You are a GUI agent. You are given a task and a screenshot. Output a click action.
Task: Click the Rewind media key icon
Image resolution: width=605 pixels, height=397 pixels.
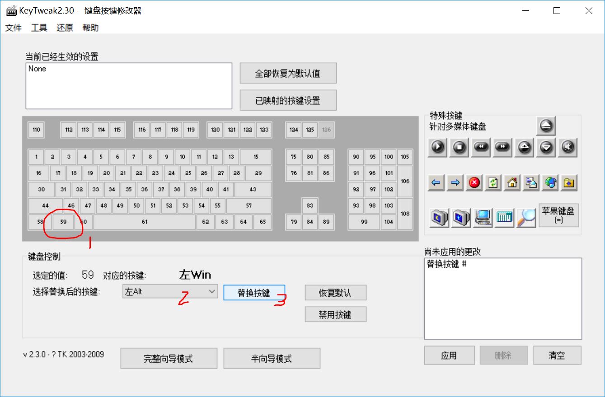coord(480,148)
